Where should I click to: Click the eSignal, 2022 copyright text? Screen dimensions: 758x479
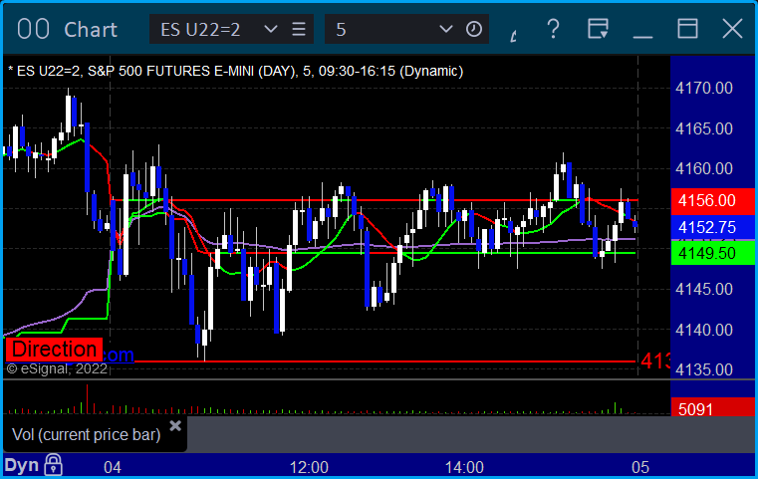(x=57, y=368)
